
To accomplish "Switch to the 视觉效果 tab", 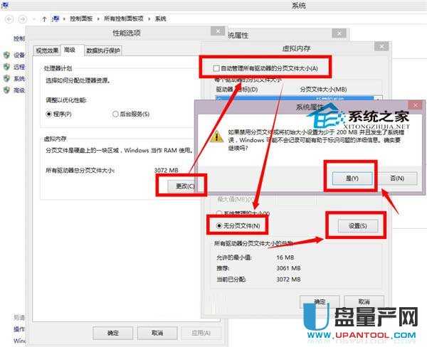I will click(x=46, y=50).
